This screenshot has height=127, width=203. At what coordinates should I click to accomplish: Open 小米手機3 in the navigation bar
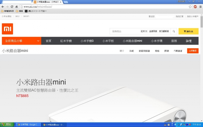pos(87,41)
